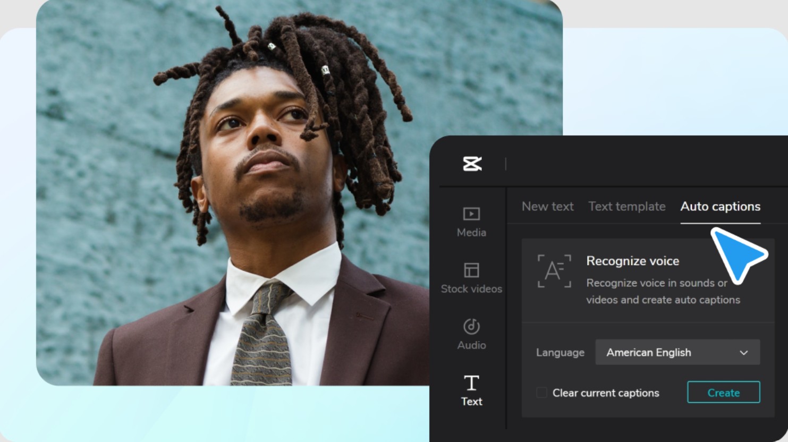Click the Create button
788x442 pixels.
[x=723, y=393]
